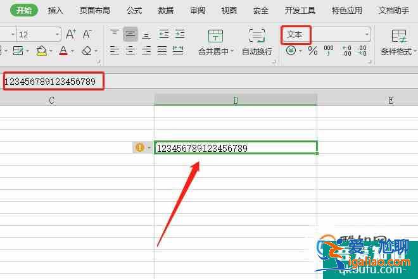Image resolution: width=418 pixels, height=279 pixels.
Task: Open the alignment settings dialog launcher
Action: [274, 62]
